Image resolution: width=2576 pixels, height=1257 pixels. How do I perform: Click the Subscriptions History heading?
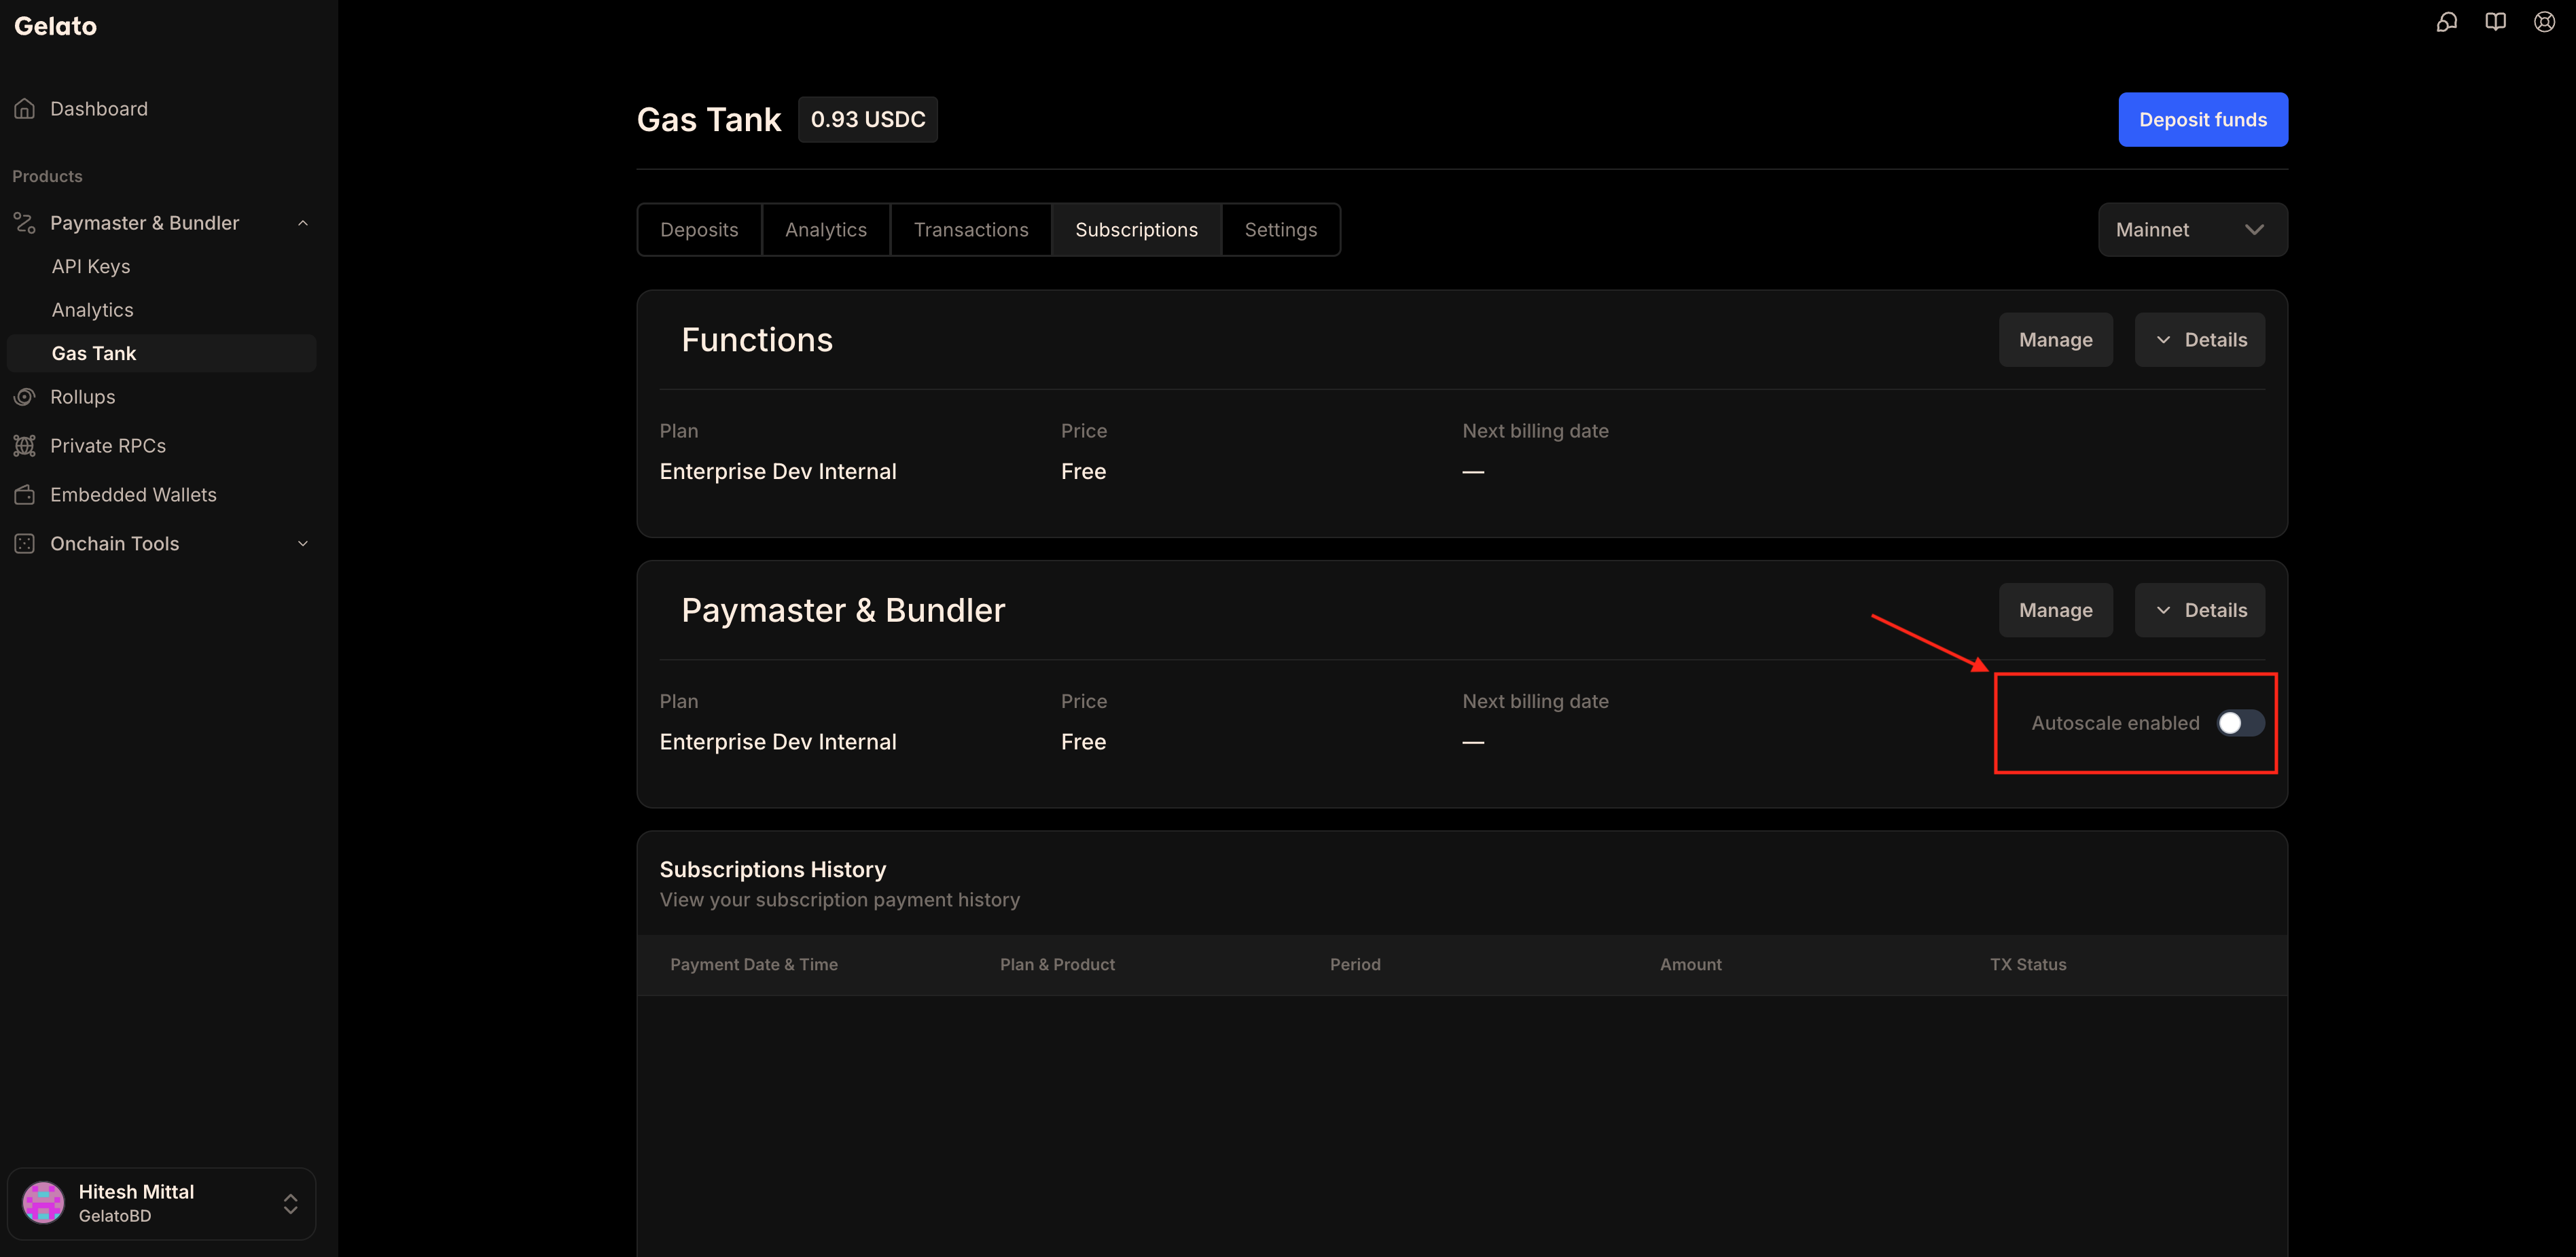pos(773,870)
